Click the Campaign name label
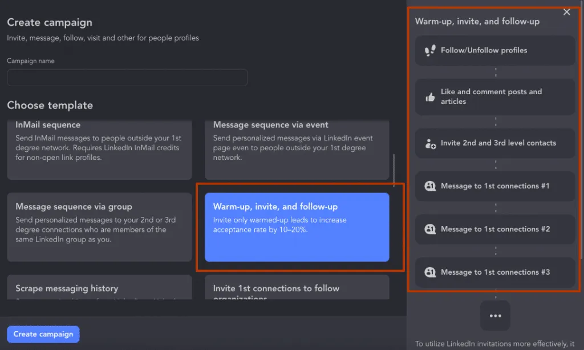This screenshot has height=350, width=584. click(31, 61)
